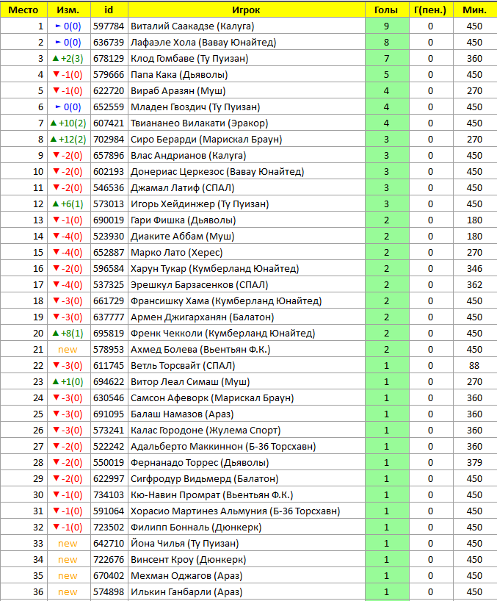Select player Игорь Хейдинжер (Ту Пуизан)
The width and height of the screenshot is (497, 601).
pyautogui.click(x=200, y=204)
